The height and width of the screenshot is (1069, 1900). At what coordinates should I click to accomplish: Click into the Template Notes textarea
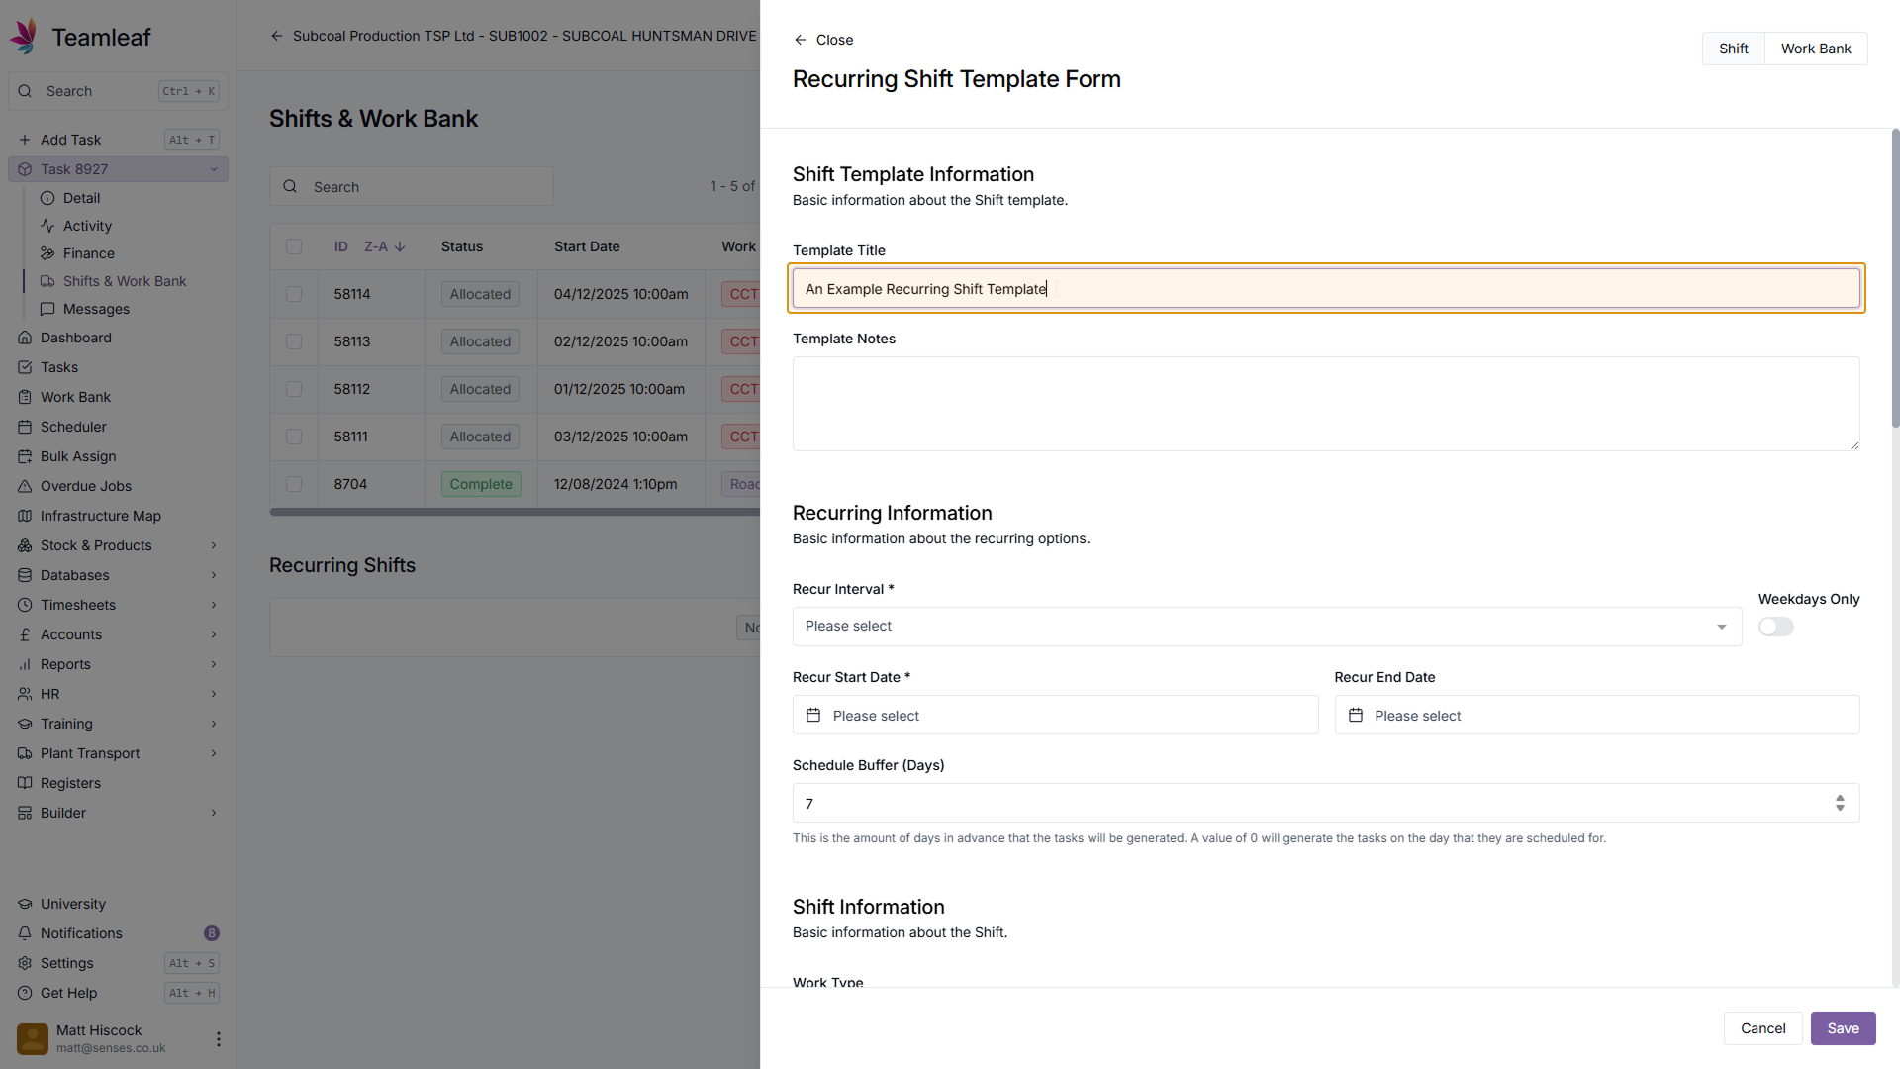pos(1325,404)
